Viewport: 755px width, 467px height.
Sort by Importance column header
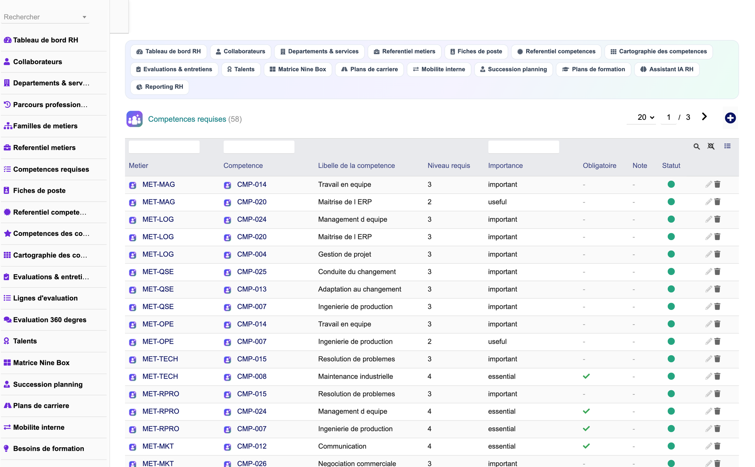tap(505, 166)
